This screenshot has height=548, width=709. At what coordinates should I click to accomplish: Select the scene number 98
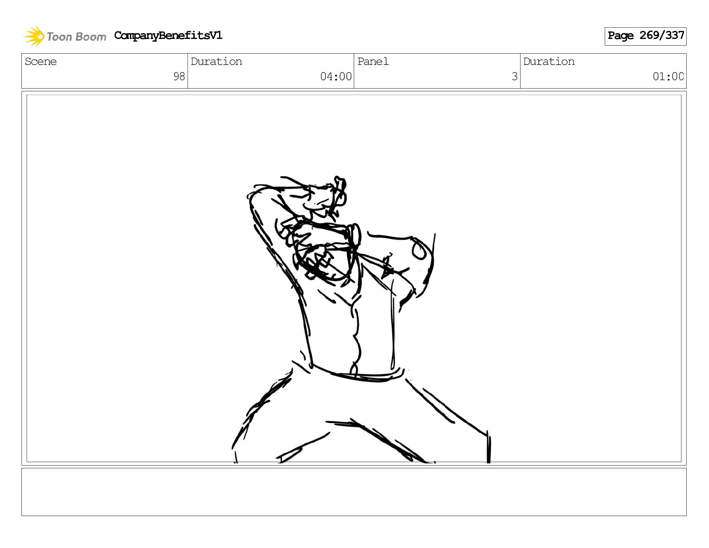pos(179,77)
